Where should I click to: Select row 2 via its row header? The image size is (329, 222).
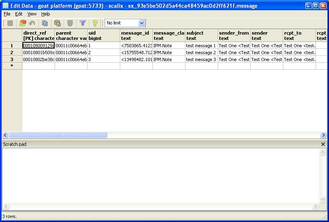pos(12,53)
